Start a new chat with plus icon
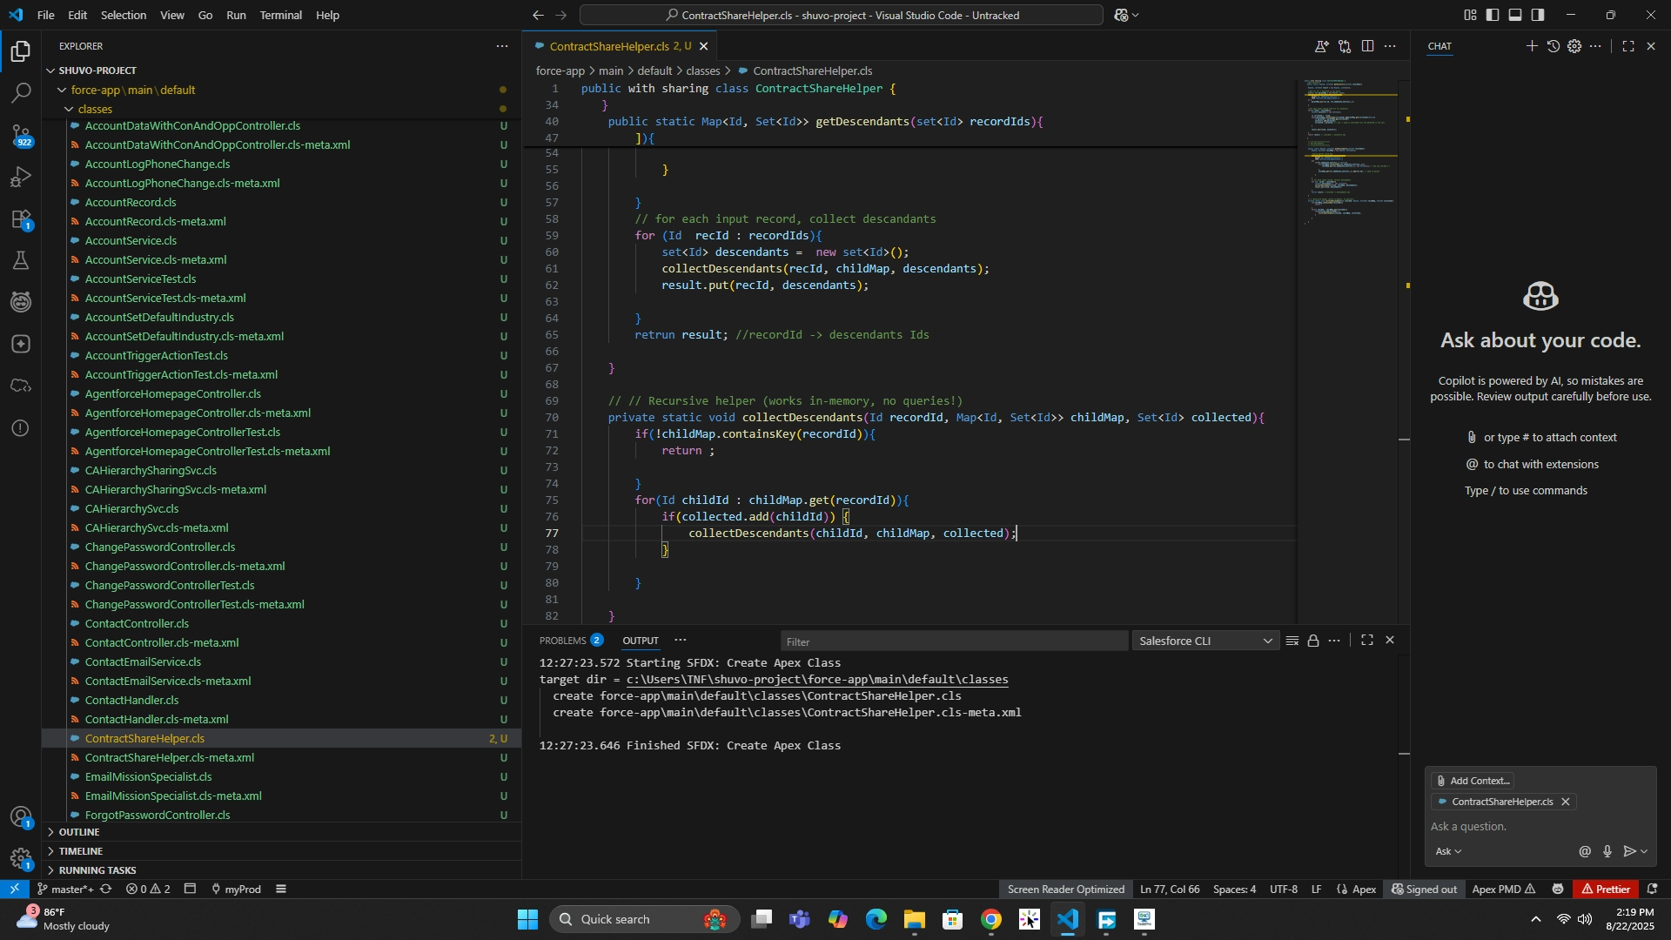This screenshot has width=1671, height=940. coord(1531,46)
